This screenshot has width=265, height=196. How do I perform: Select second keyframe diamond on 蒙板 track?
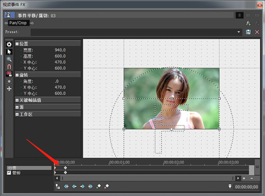coord(65,172)
